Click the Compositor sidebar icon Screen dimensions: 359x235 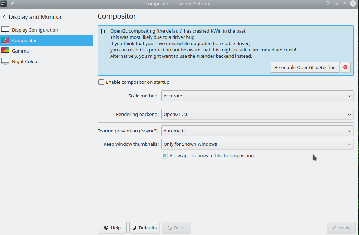tap(5, 40)
